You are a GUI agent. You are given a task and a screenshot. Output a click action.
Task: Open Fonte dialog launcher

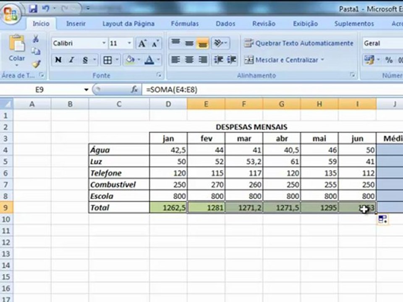[159, 75]
